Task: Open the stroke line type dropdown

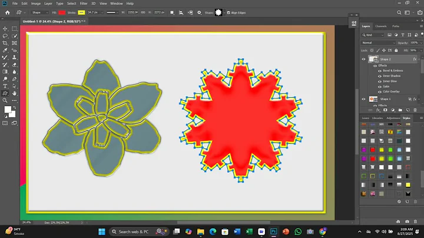Action: click(112, 12)
